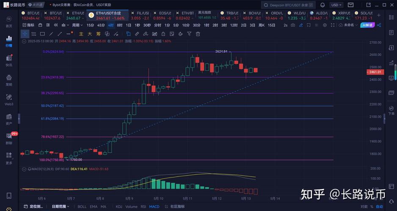Switch to the ETH/USDT永续 tab
The width and height of the screenshot is (397, 211).
(x=108, y=15)
